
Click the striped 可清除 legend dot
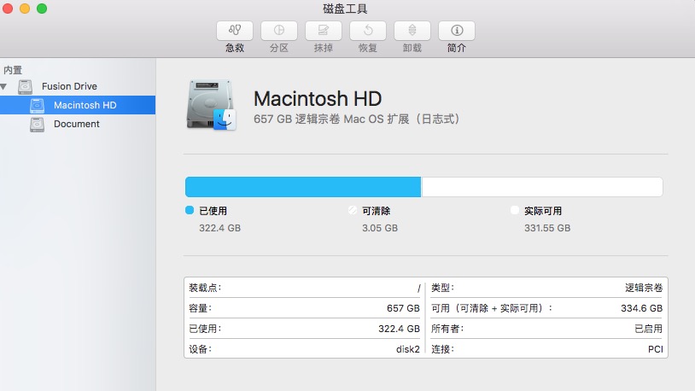[353, 210]
